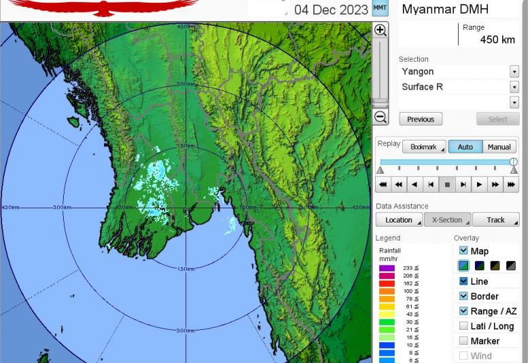Select the dark blue map color swatch
The image size is (530, 363).
coord(479,266)
